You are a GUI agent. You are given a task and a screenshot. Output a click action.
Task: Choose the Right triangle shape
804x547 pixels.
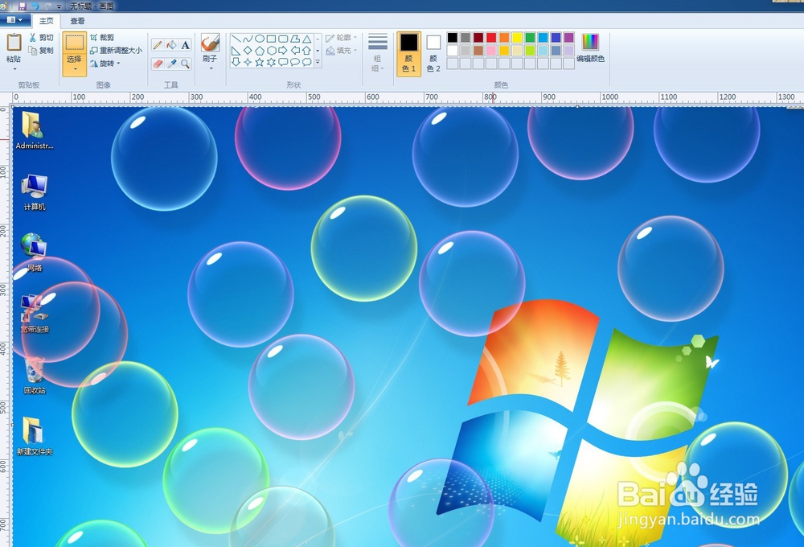tap(236, 51)
